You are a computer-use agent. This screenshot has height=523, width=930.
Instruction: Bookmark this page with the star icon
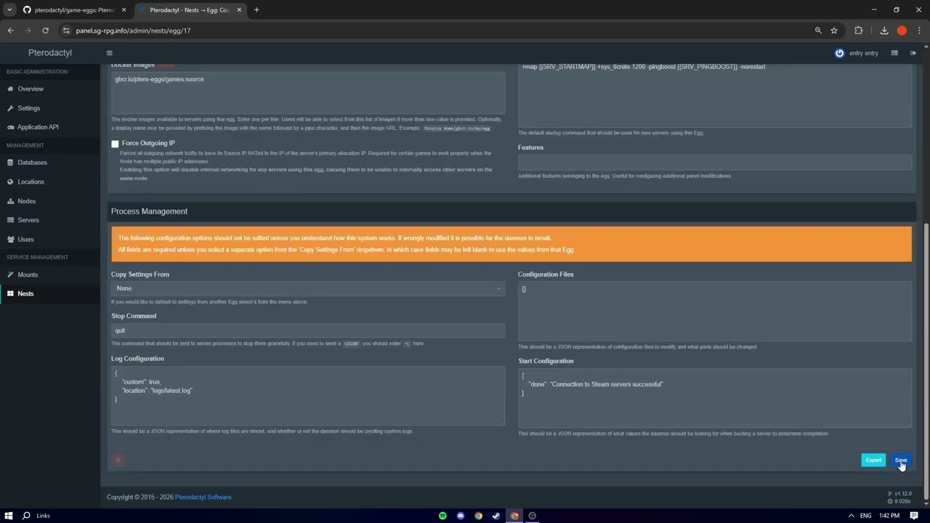coord(834,31)
